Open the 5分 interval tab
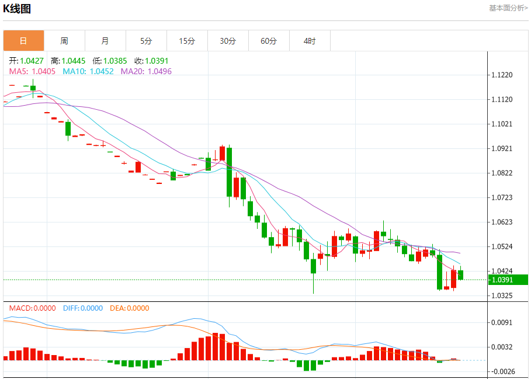Viewport: 531px width, 379px height. click(x=146, y=41)
